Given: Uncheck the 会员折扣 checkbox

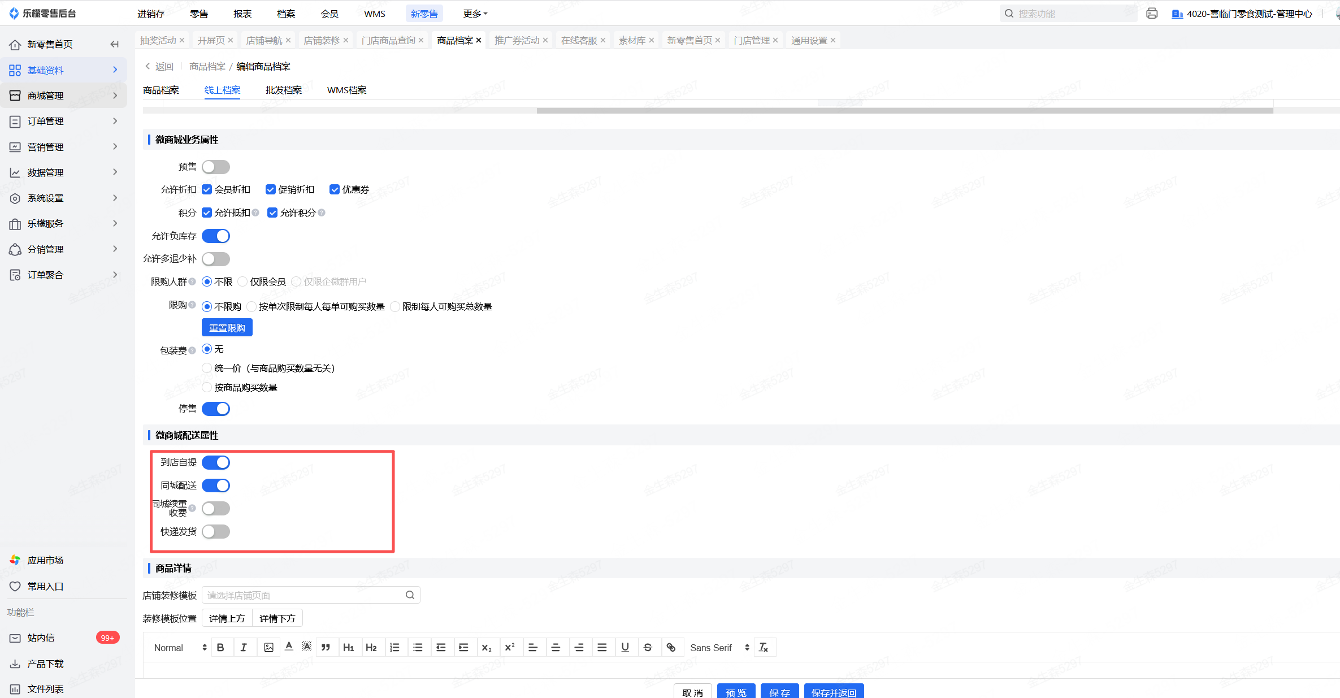Looking at the screenshot, I should 207,189.
